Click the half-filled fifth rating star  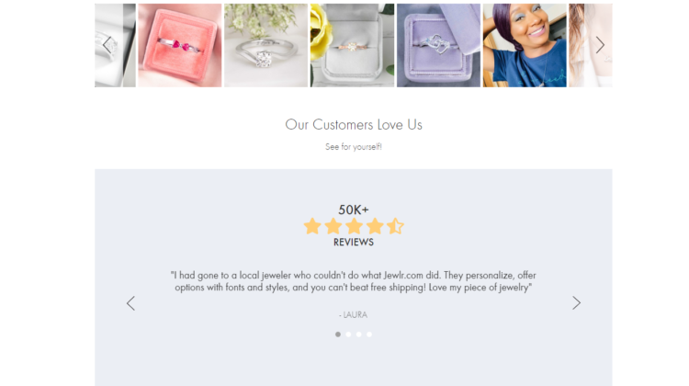pos(395,226)
